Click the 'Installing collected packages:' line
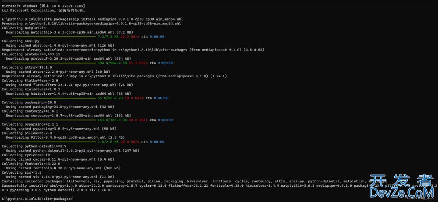 click(x=194, y=181)
